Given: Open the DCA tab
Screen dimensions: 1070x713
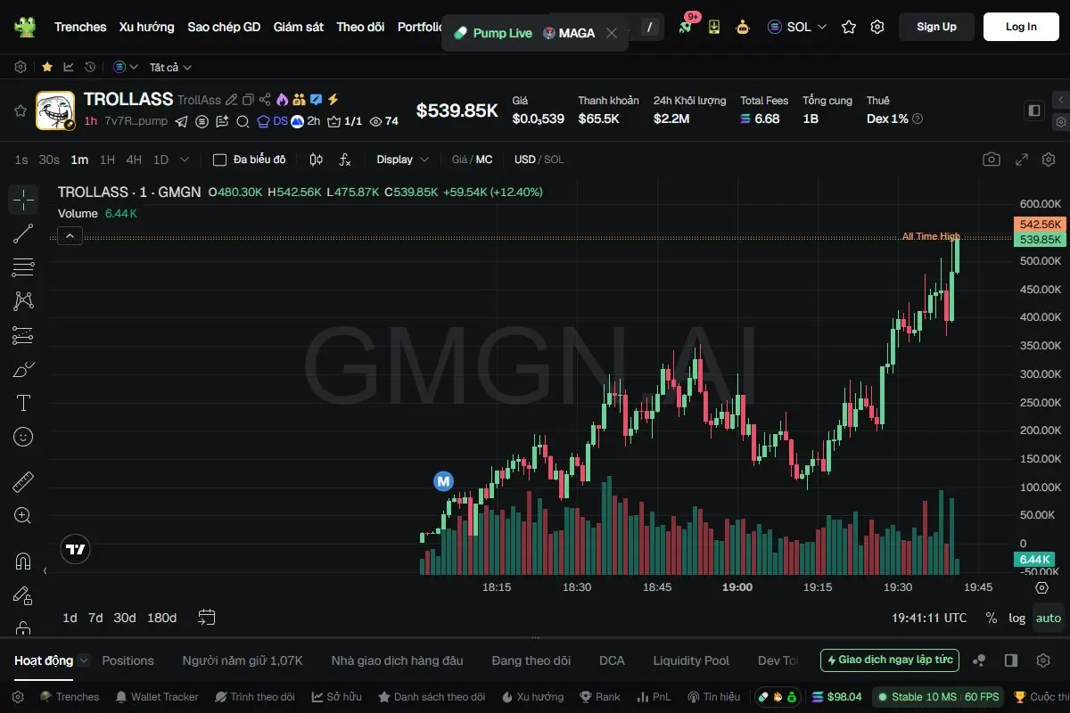Looking at the screenshot, I should click(612, 660).
